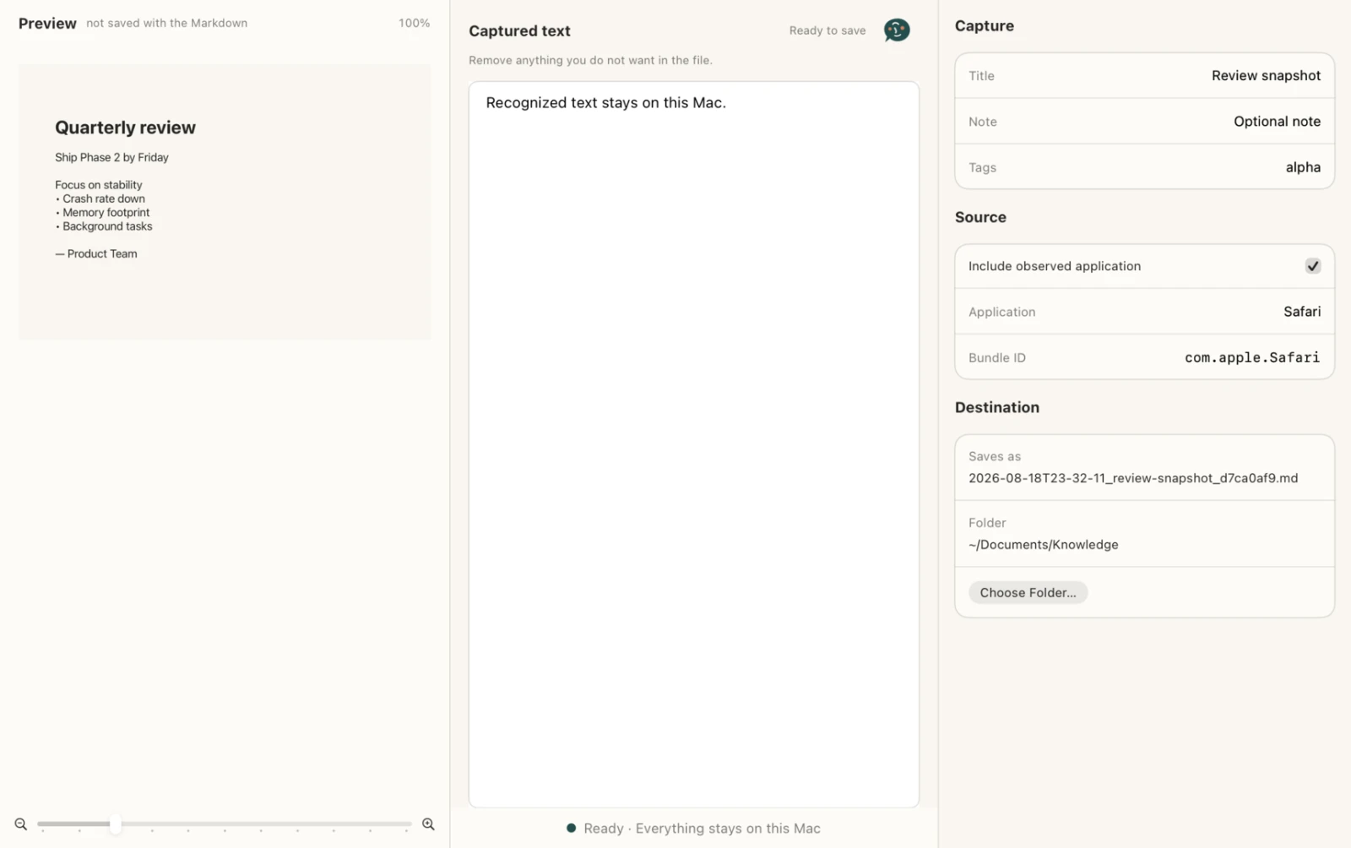Click the preview zoom slider handle

click(x=115, y=824)
